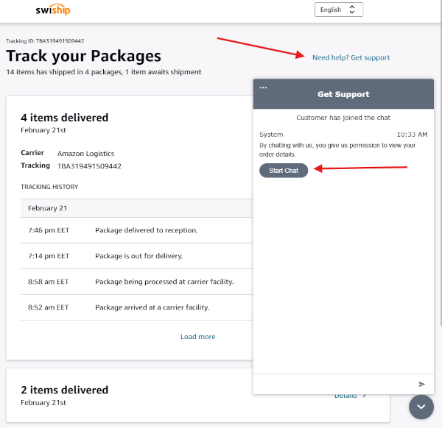Click the February 21 tracking history header
Viewport: 442px width, 428px height.
[x=48, y=208]
